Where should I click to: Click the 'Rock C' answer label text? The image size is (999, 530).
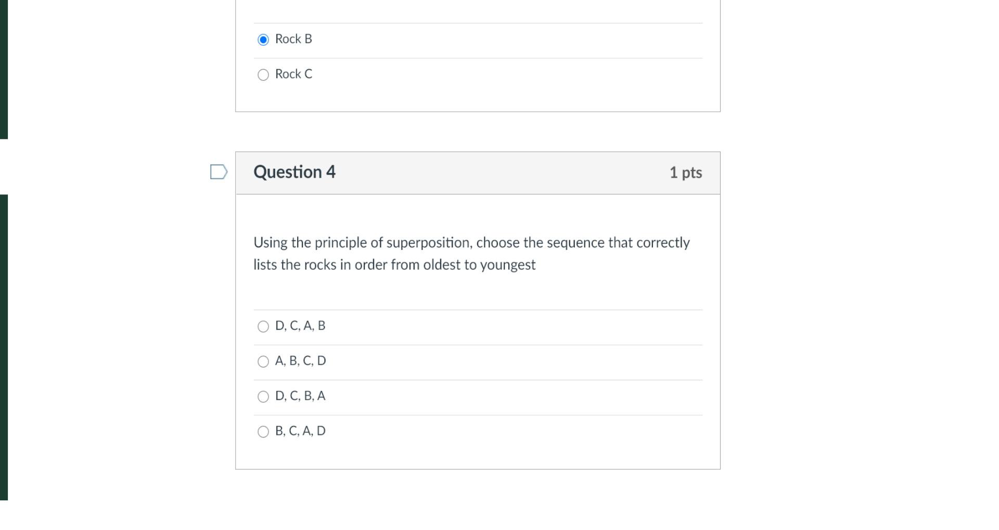pos(293,74)
